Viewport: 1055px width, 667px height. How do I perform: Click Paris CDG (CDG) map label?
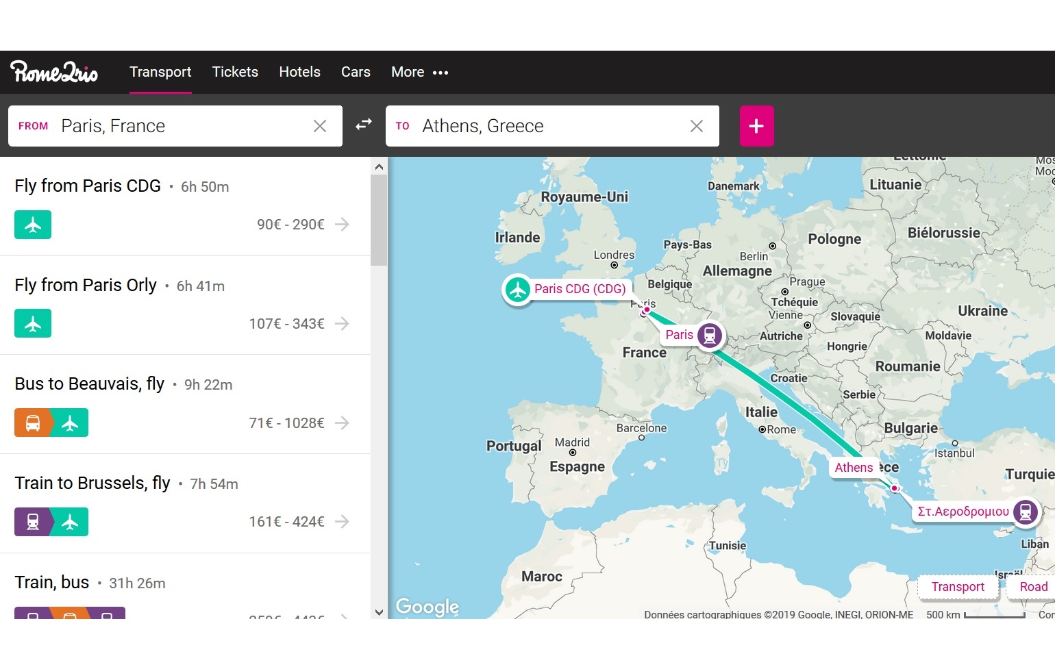[x=580, y=289]
